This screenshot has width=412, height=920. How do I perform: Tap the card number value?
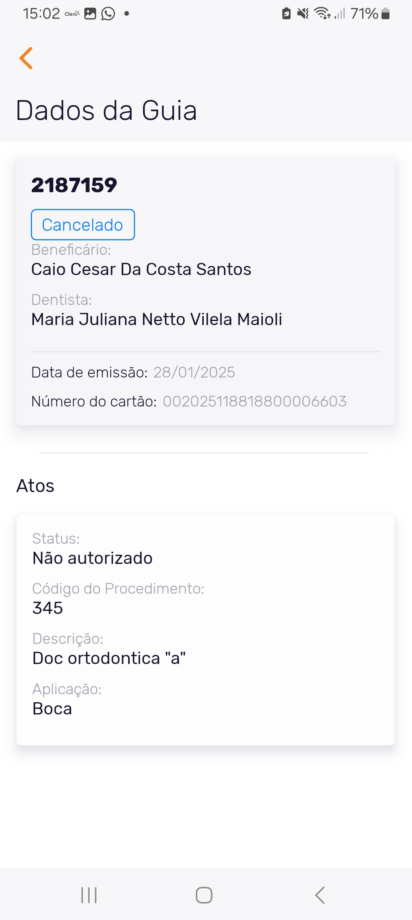pos(254,402)
